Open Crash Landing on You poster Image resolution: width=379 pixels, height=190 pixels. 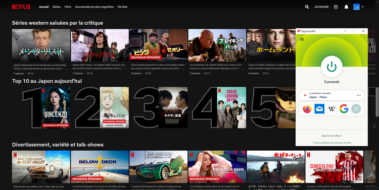[x=231, y=107]
